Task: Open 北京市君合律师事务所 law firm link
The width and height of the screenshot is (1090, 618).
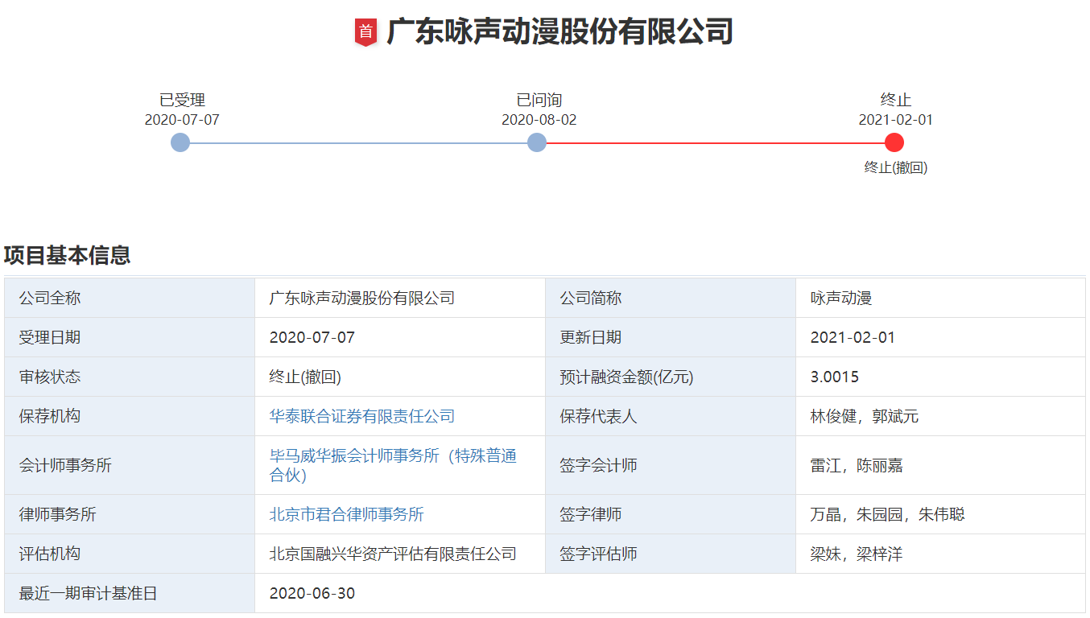Action: click(x=347, y=514)
